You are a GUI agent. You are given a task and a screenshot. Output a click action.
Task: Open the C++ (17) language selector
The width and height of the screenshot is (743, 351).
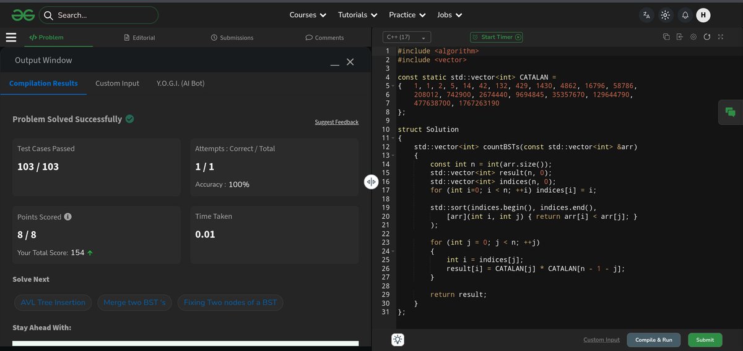coord(407,37)
